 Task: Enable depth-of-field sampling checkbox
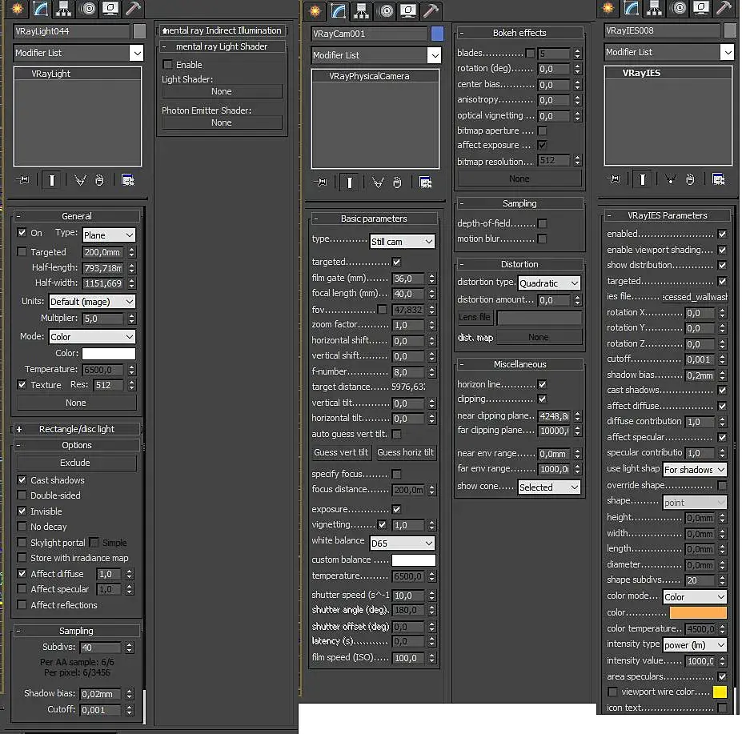click(x=543, y=223)
